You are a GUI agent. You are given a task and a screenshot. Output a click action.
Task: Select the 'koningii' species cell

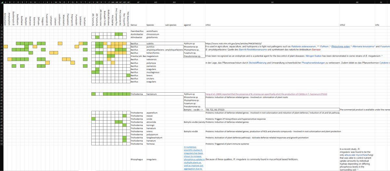click(156, 125)
